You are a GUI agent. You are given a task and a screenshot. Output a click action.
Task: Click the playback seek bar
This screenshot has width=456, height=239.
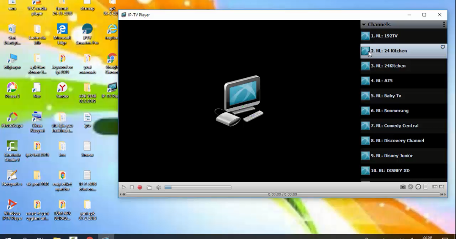[283, 194]
